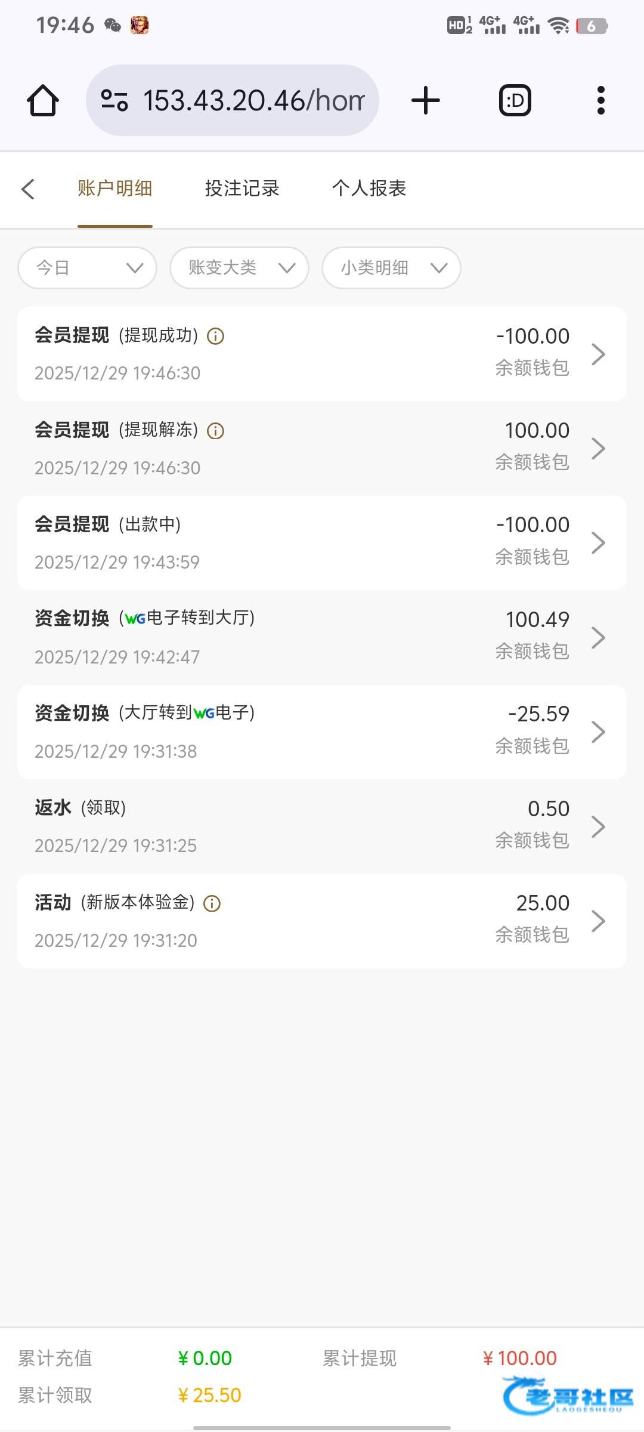
Task: Open details arrow for 返水 领取 entry
Action: (598, 827)
